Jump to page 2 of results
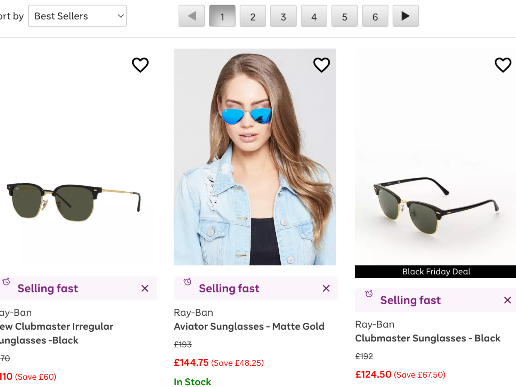The image size is (516, 387). pos(253,16)
